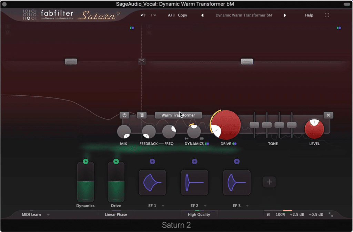The image size is (353, 232).
Task: Click the resize interface icon
Action: 331,214
